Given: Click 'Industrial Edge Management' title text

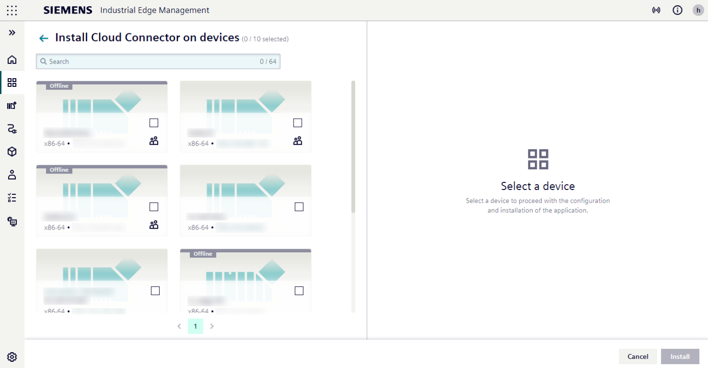Looking at the screenshot, I should pyautogui.click(x=155, y=10).
